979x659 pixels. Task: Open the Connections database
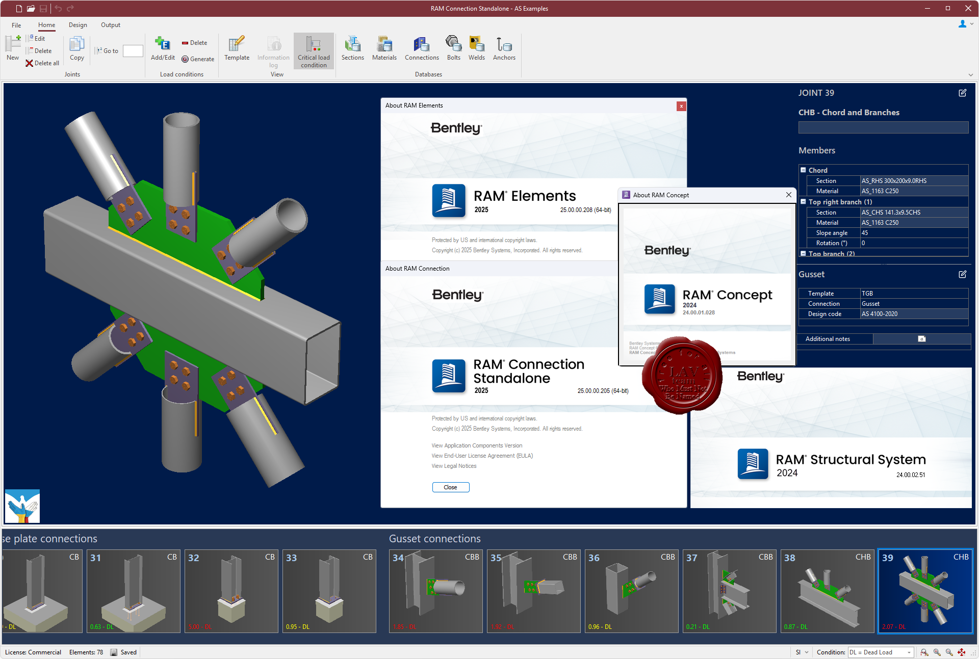[x=422, y=48]
